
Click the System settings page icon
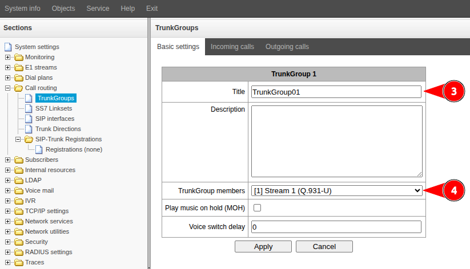point(8,47)
